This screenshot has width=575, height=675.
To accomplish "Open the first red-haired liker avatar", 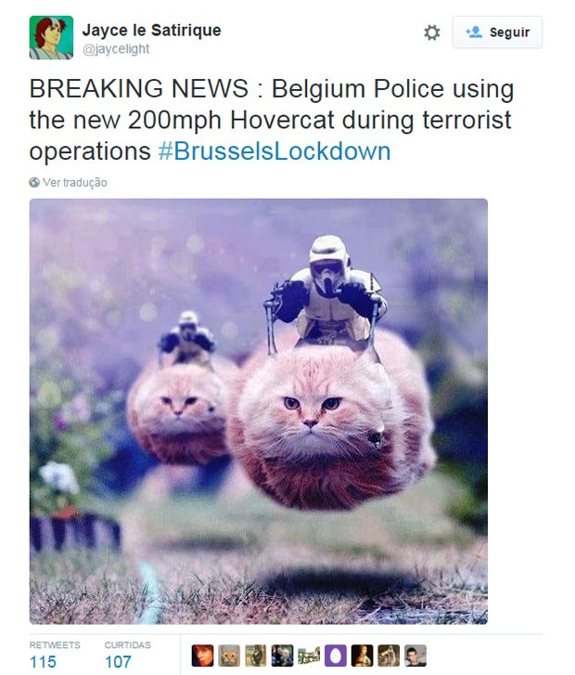I will point(202,656).
